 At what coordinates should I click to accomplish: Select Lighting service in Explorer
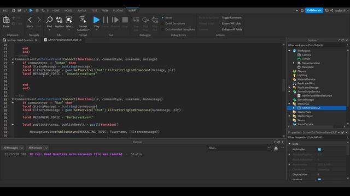pyautogui.click(x=302, y=75)
